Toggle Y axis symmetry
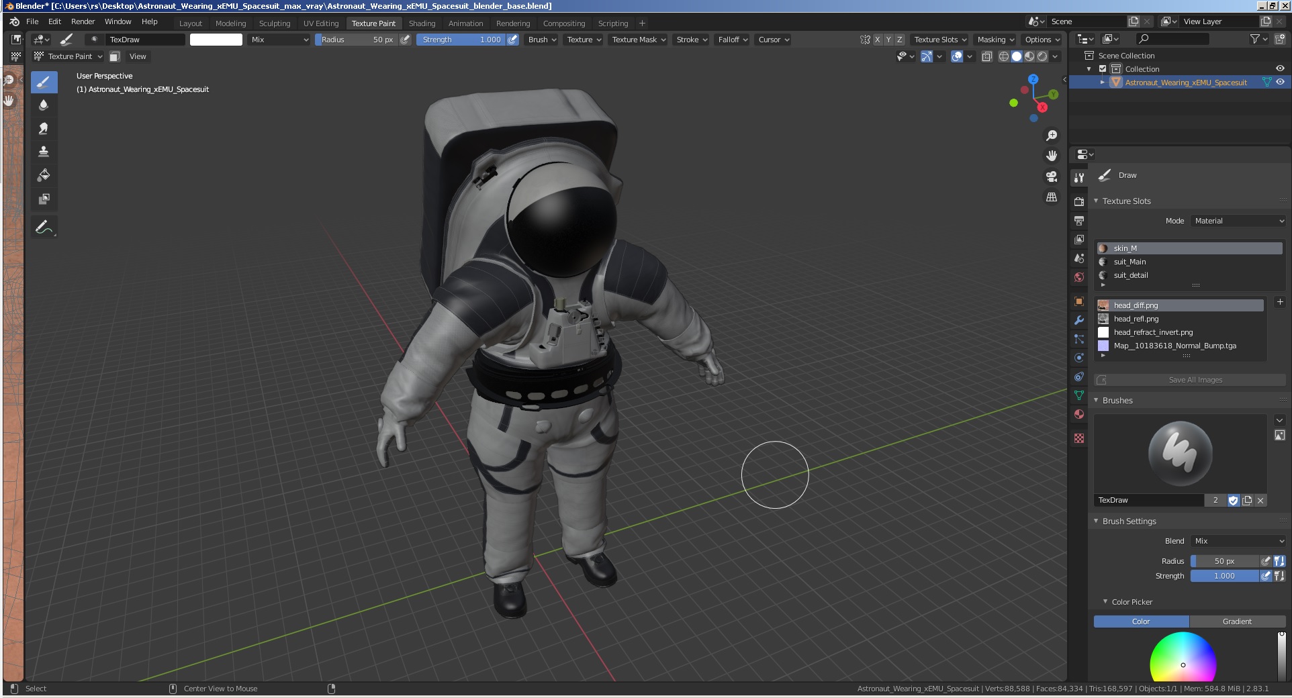This screenshot has height=698, width=1292. point(888,40)
